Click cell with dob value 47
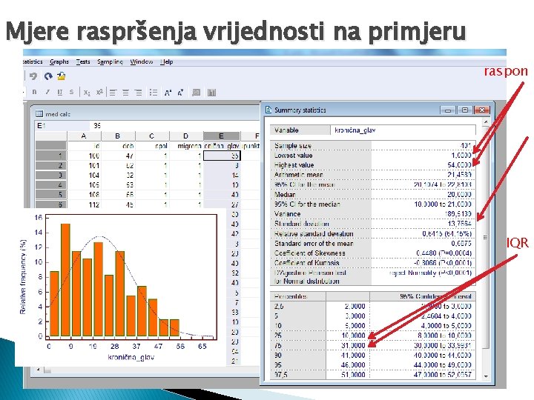This screenshot has width=534, height=400. [118, 156]
